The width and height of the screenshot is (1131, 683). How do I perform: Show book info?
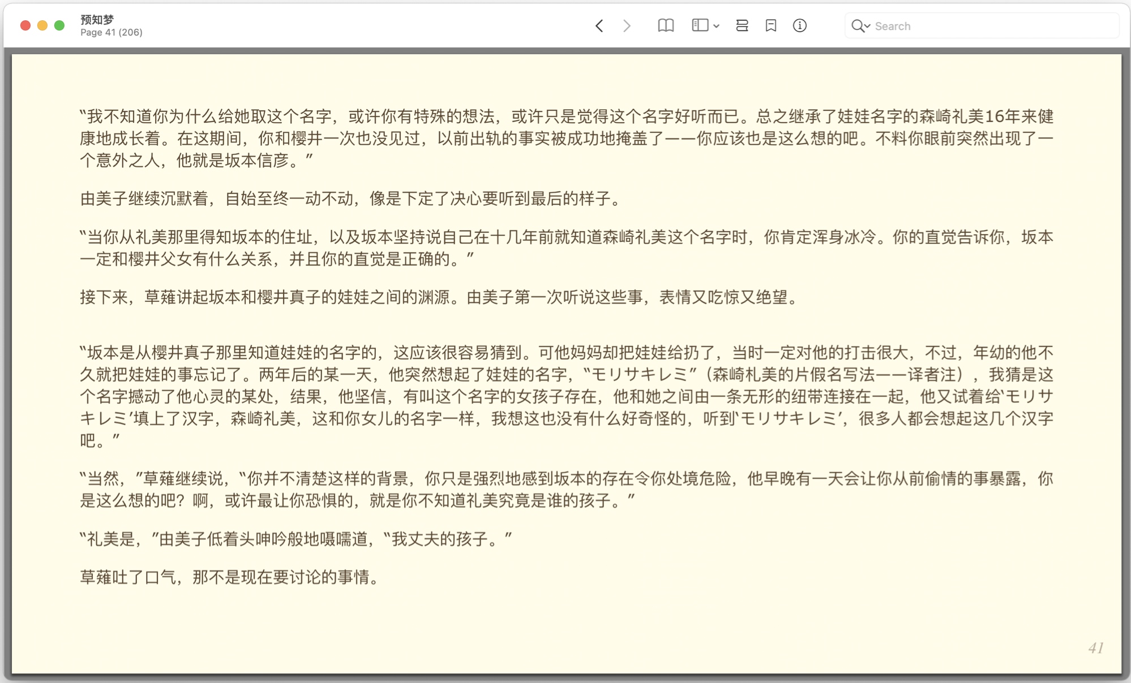click(x=800, y=25)
